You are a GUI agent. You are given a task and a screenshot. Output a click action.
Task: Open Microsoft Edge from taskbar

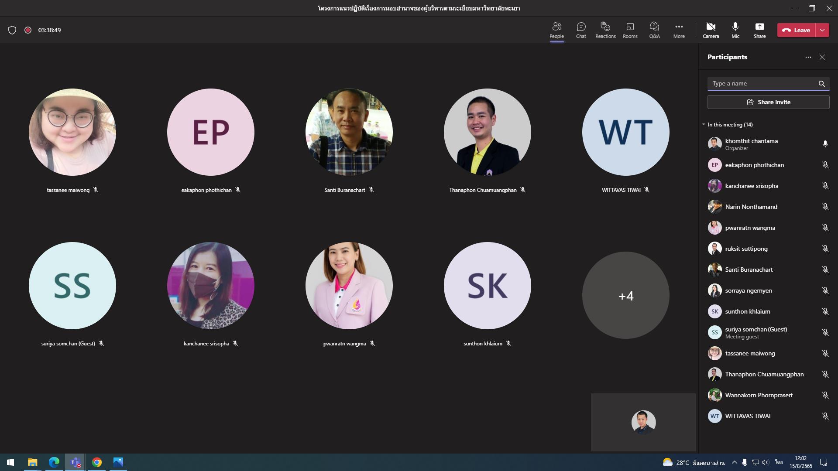click(54, 462)
